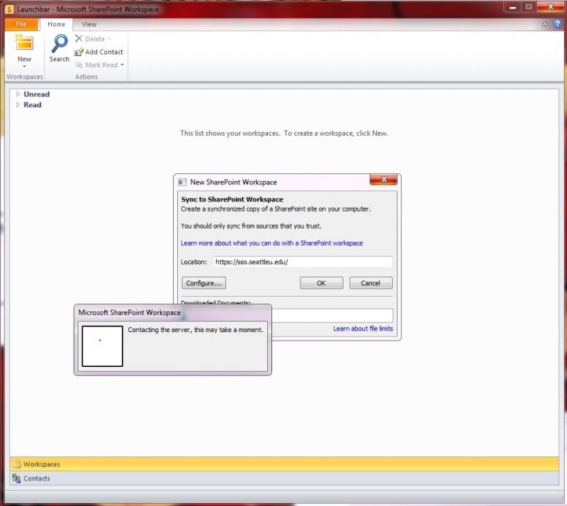
Task: Click the Downloaded Documents progress field
Action: coord(332,316)
